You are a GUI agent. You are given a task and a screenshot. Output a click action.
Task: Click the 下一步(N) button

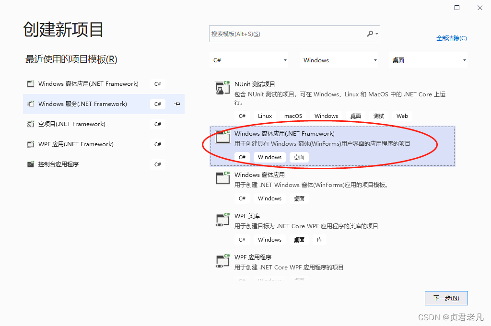click(446, 298)
